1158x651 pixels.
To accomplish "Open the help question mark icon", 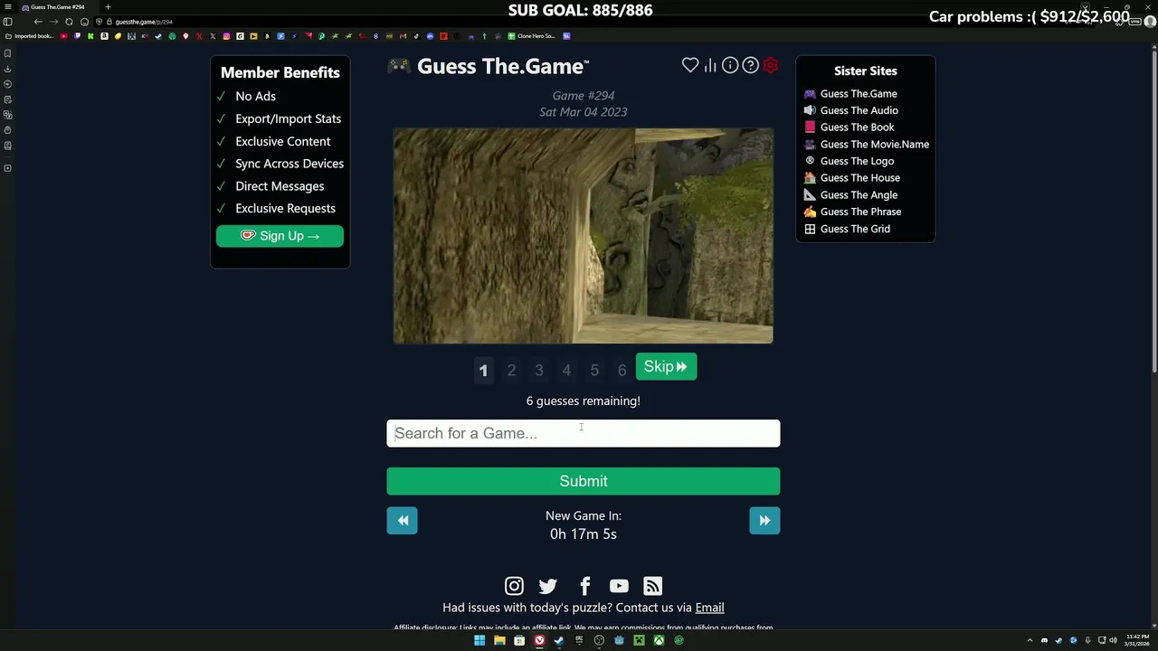I will point(750,65).
